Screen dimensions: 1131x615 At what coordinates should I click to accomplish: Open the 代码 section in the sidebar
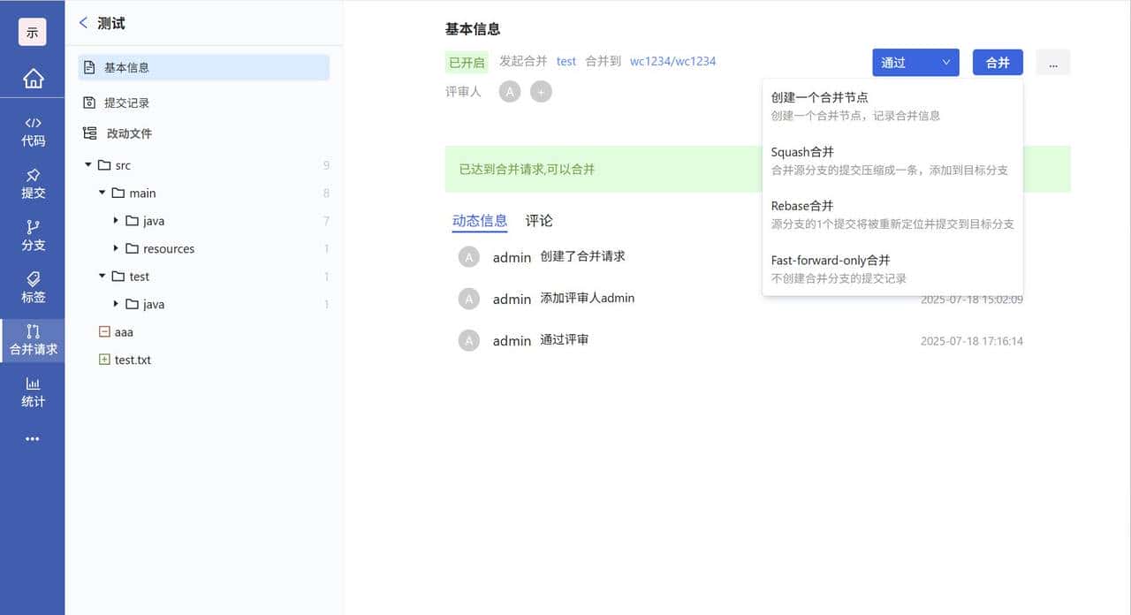coord(33,130)
